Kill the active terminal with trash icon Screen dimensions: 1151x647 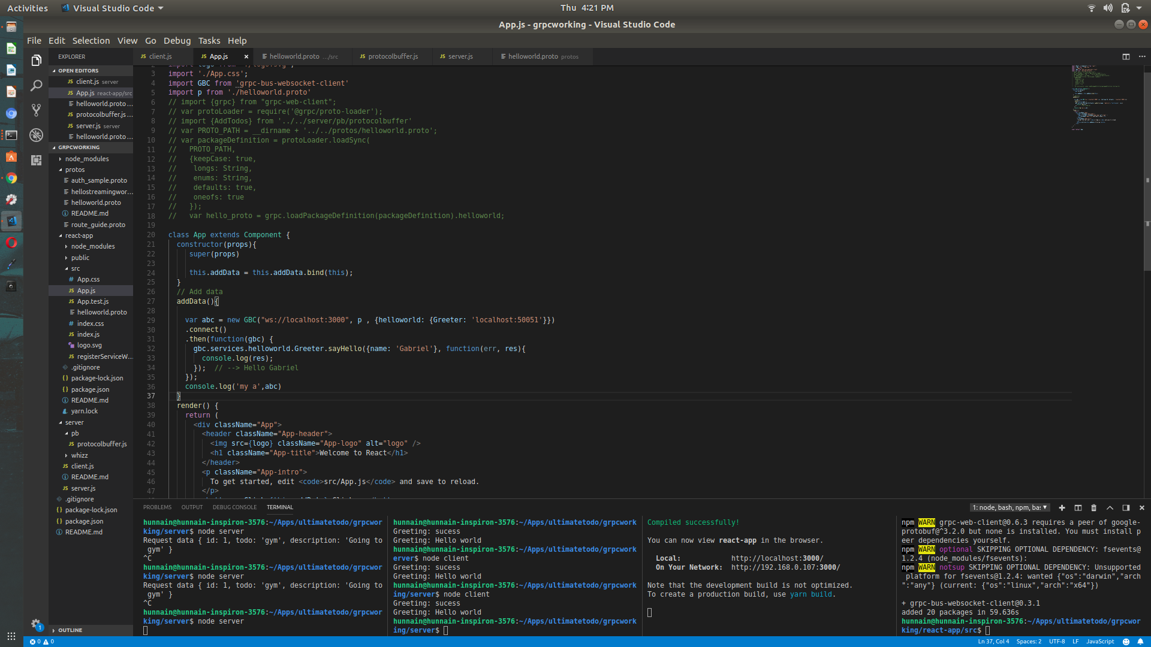1093,507
